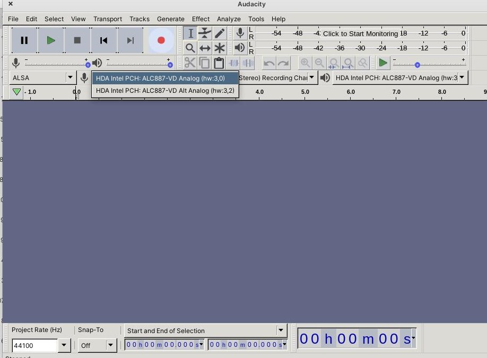
Task: Open the Tools menu
Action: tap(256, 19)
